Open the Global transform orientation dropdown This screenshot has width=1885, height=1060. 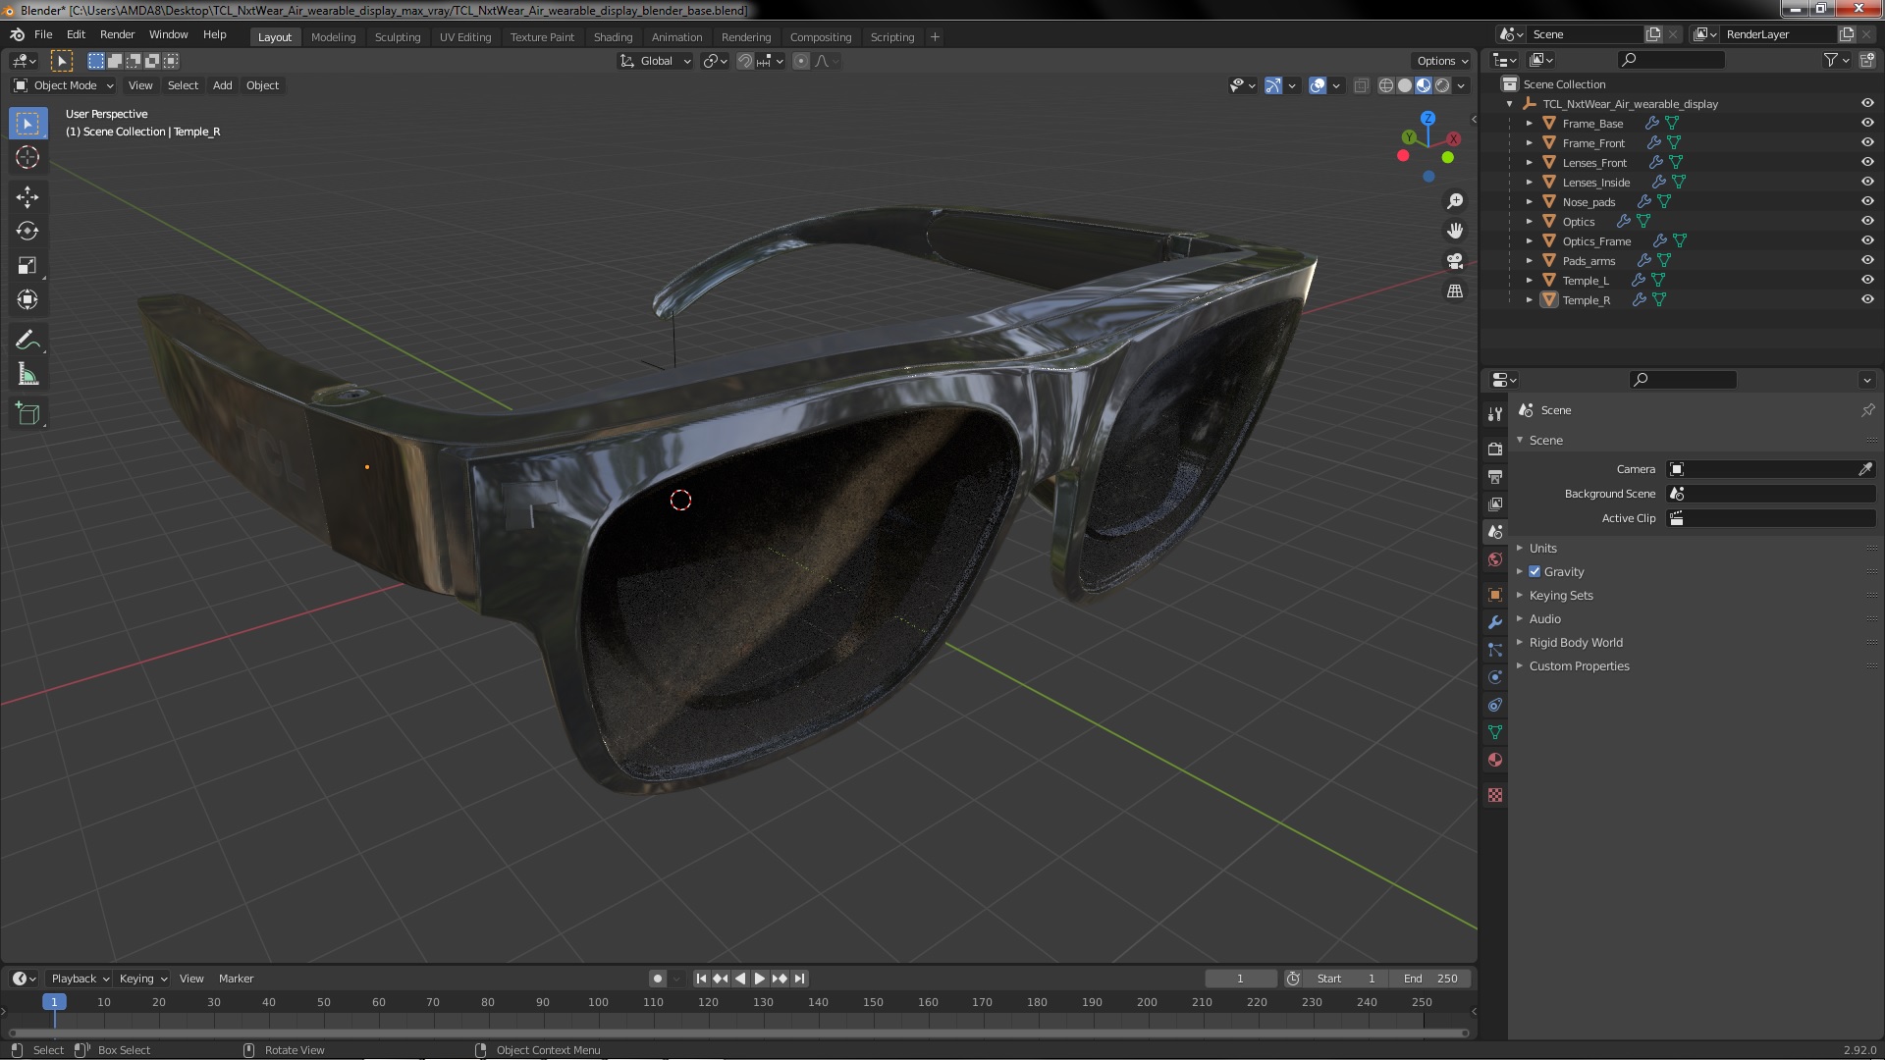pos(656,61)
